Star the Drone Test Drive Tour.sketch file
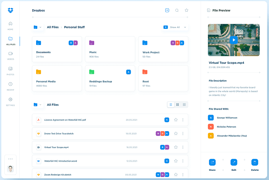 (176, 133)
